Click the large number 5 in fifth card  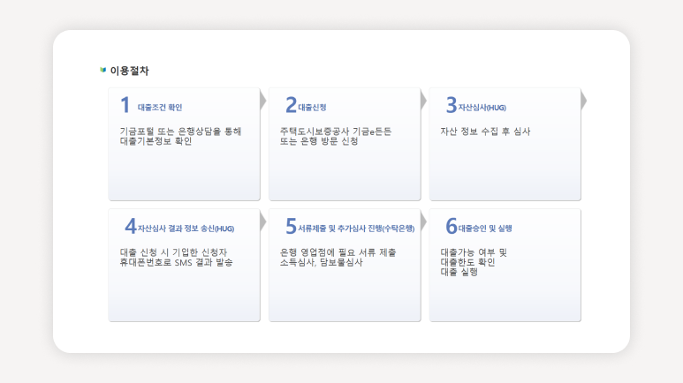point(291,226)
